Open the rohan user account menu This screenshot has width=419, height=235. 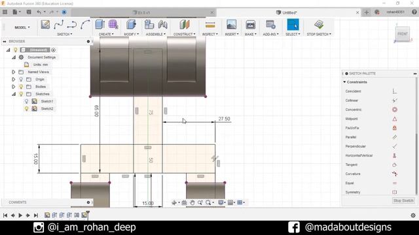click(x=395, y=12)
